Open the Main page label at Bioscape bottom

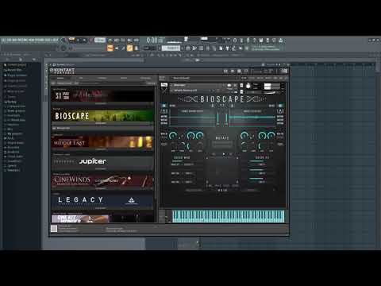click(x=222, y=190)
